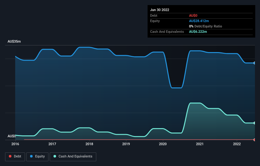Toggle the Cash And Equivalents legend button
This screenshot has width=260, height=166.
coord(73,157)
